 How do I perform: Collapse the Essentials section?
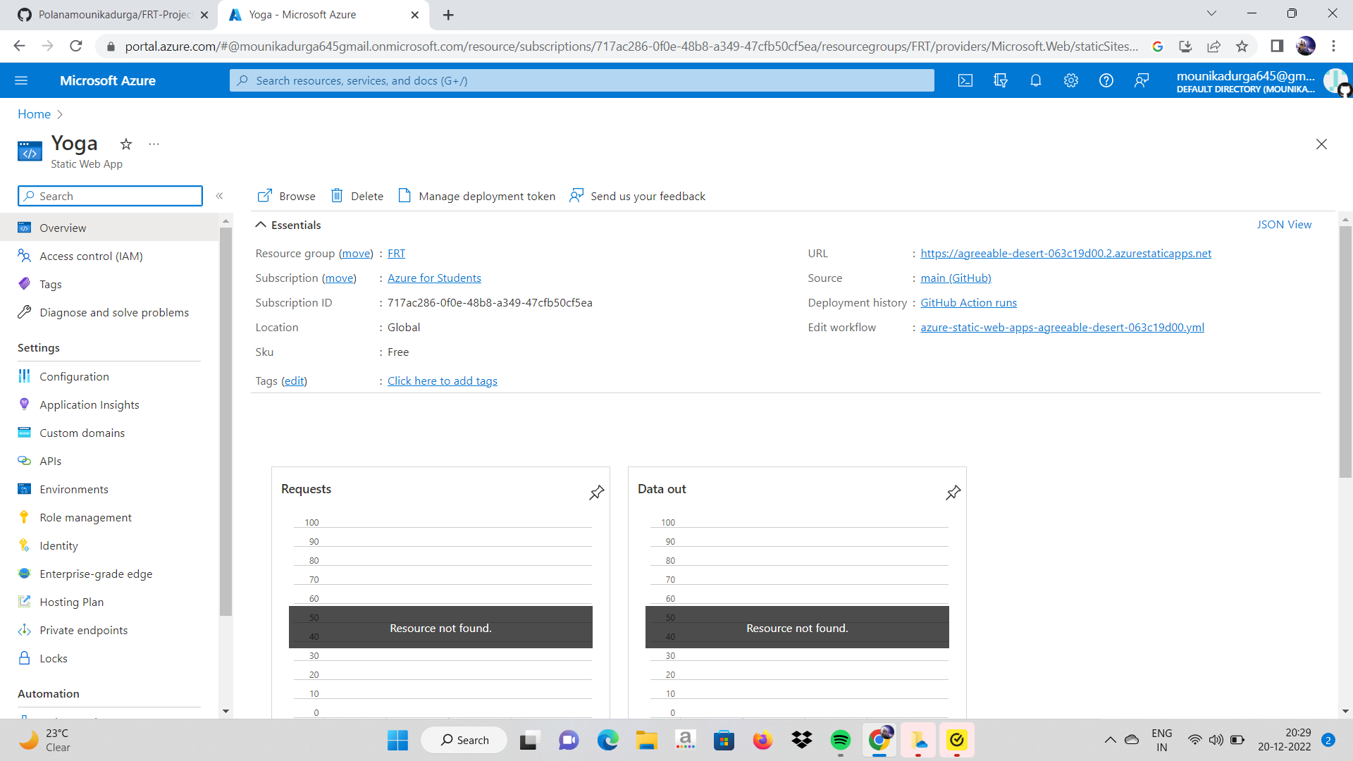pos(261,224)
